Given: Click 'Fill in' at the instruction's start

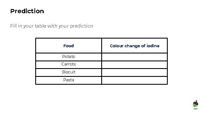Looking at the screenshot, I should click(16, 26).
